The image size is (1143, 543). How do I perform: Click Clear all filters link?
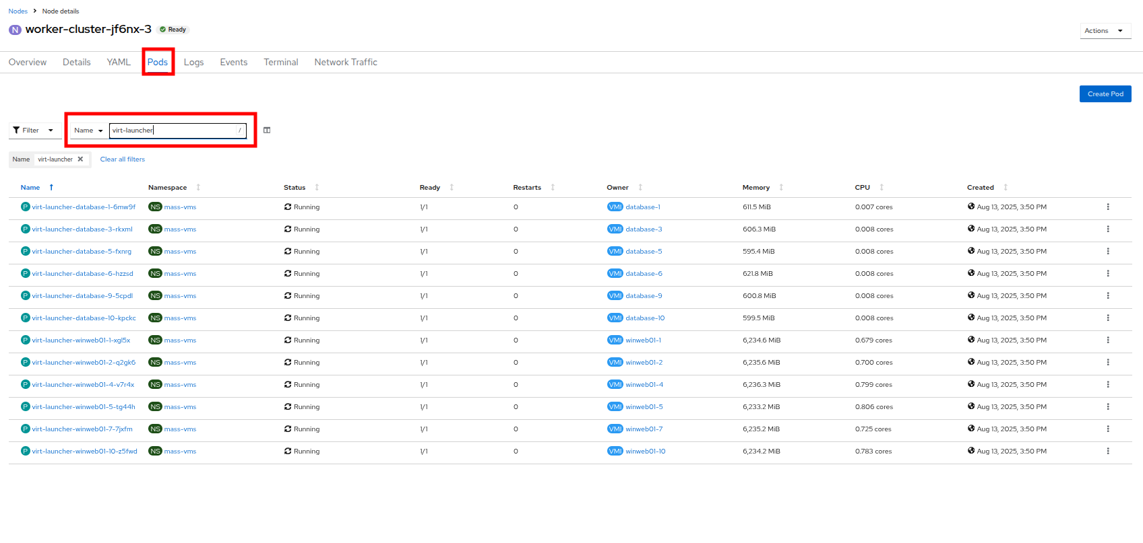(x=123, y=159)
